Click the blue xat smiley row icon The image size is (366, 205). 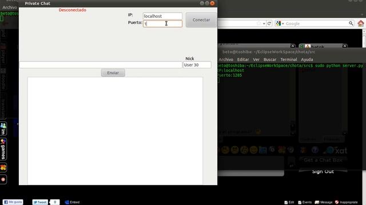pyautogui.click(x=262, y=150)
